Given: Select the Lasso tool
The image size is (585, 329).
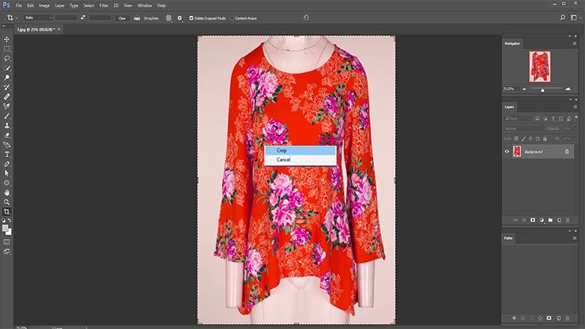Looking at the screenshot, I should [7, 58].
